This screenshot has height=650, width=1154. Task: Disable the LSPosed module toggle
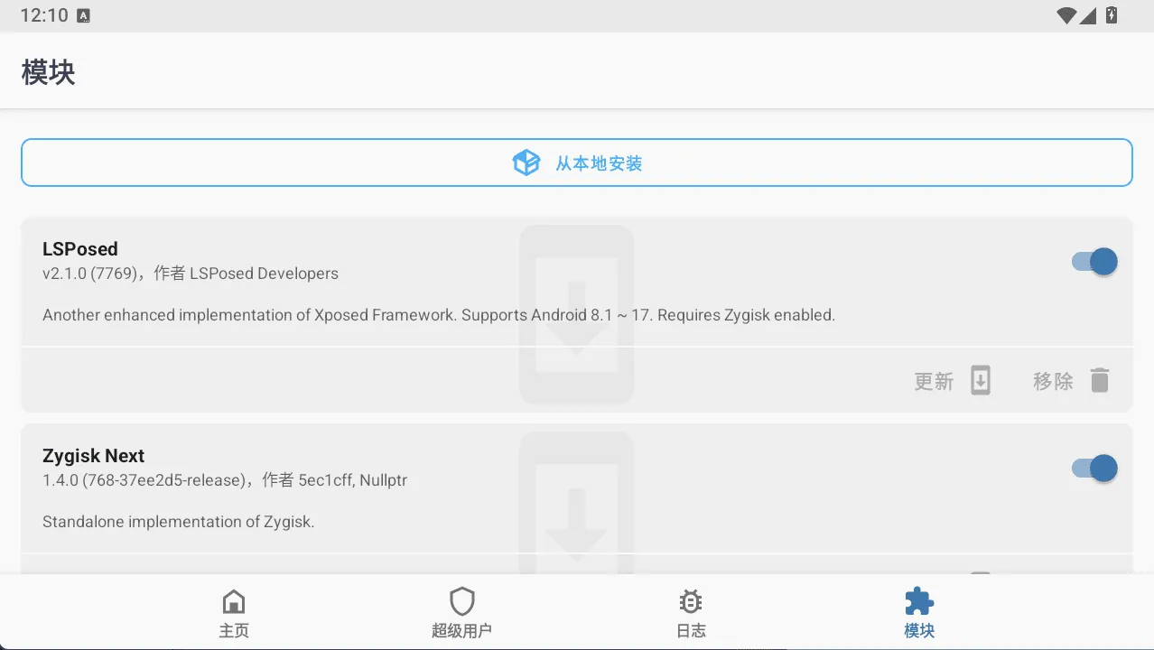(1094, 262)
